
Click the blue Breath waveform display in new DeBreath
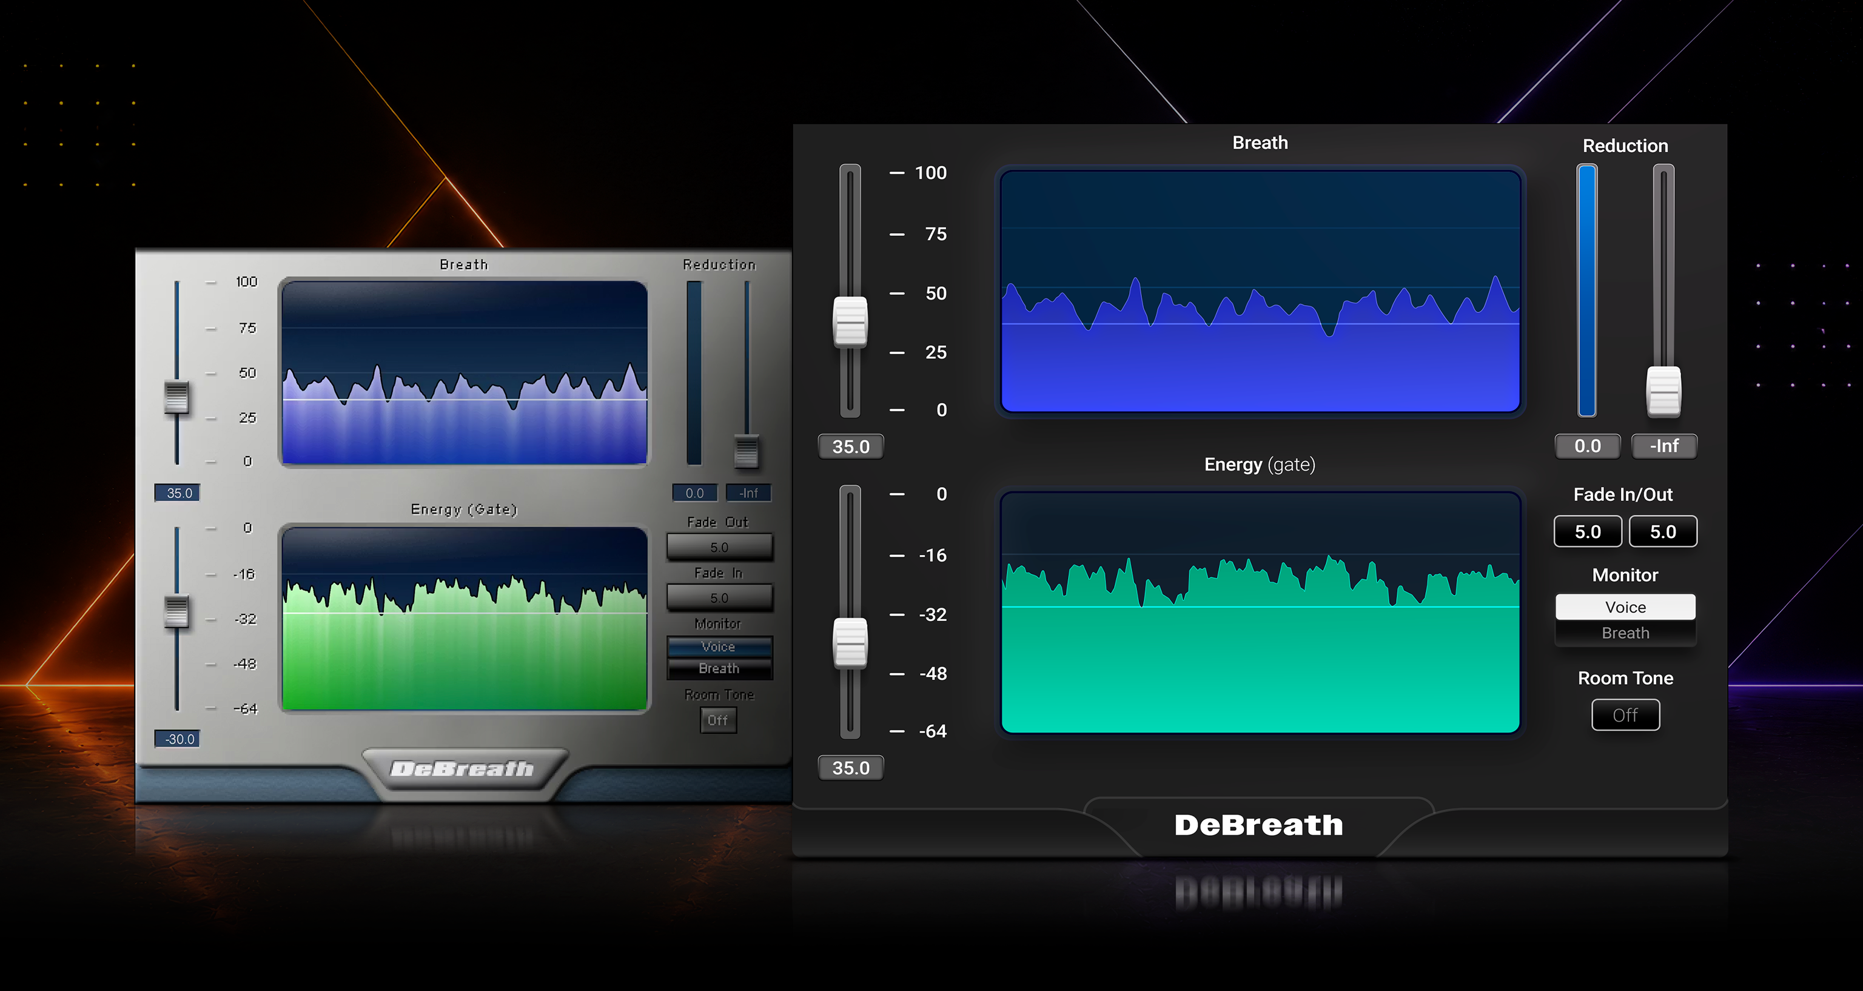click(x=1260, y=291)
